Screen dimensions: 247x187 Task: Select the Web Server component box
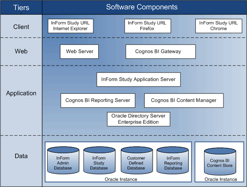point(79,52)
